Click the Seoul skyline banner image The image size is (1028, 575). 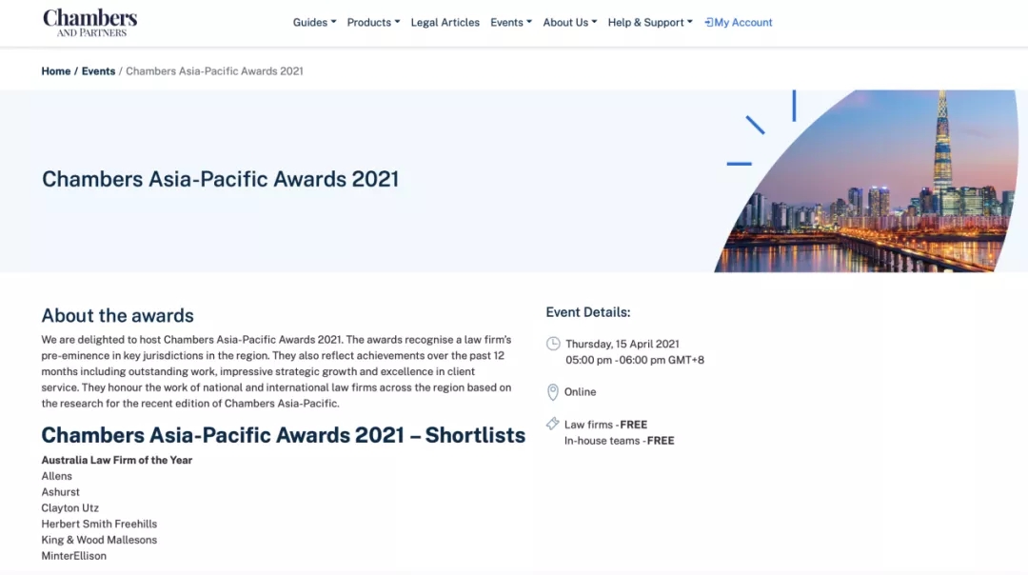tap(866, 181)
